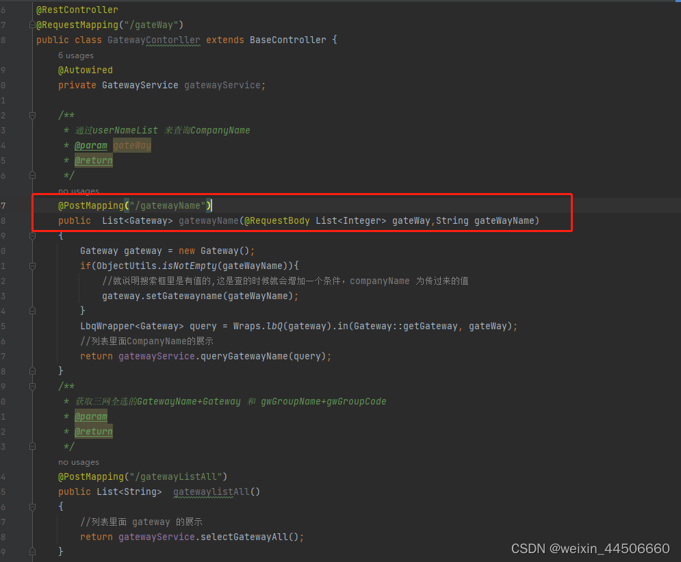This screenshot has height=562, width=681.
Task: Toggle fold marker at gatewayName method closing brace
Action: [32, 371]
